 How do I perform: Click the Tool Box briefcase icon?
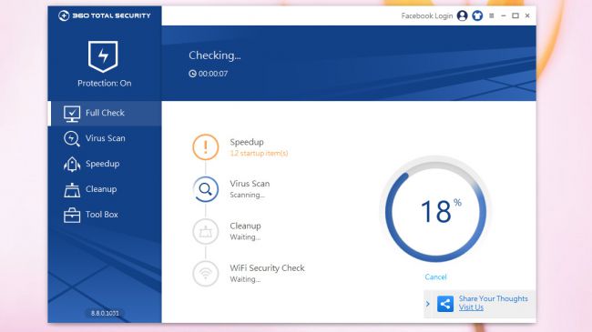pos(72,215)
